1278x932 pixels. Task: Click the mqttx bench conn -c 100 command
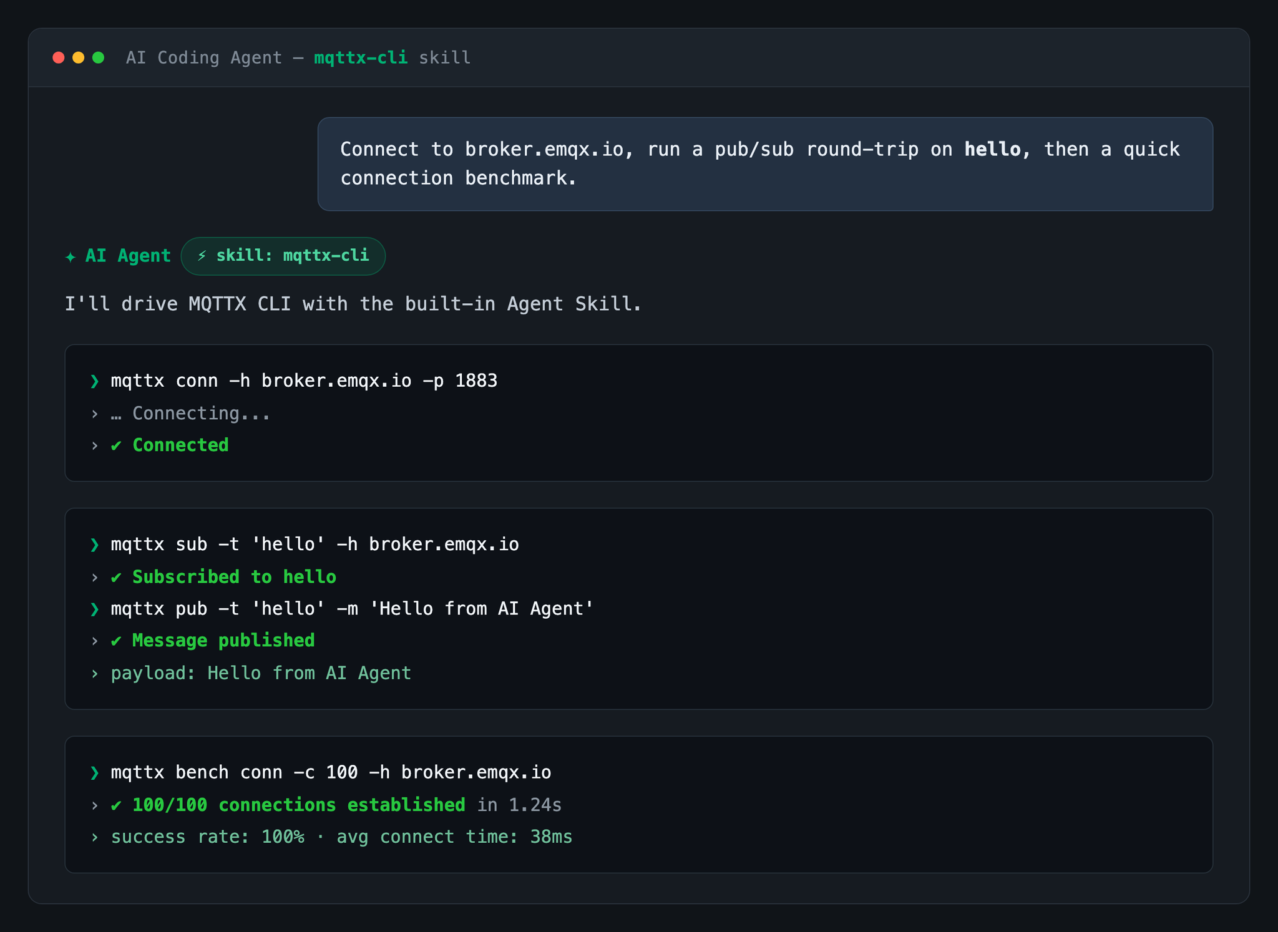(331, 773)
